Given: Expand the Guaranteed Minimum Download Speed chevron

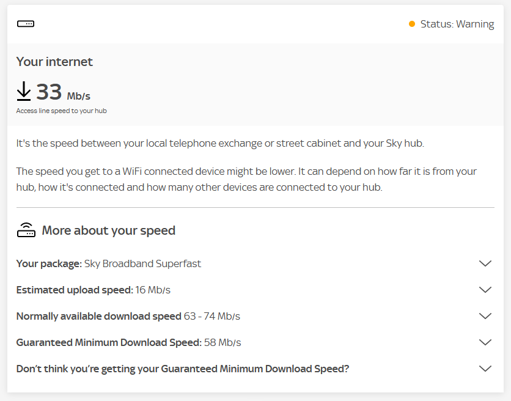Looking at the screenshot, I should click(485, 342).
